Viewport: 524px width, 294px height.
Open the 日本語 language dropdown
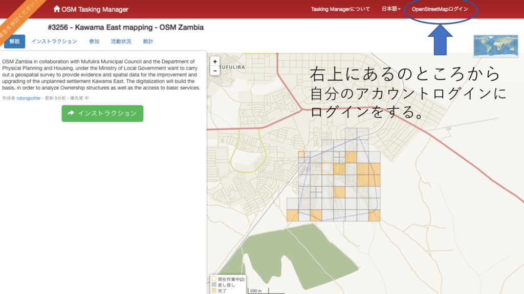pyautogui.click(x=391, y=9)
